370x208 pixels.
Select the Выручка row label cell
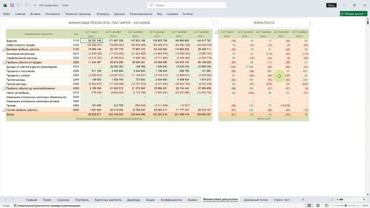click(x=39, y=40)
